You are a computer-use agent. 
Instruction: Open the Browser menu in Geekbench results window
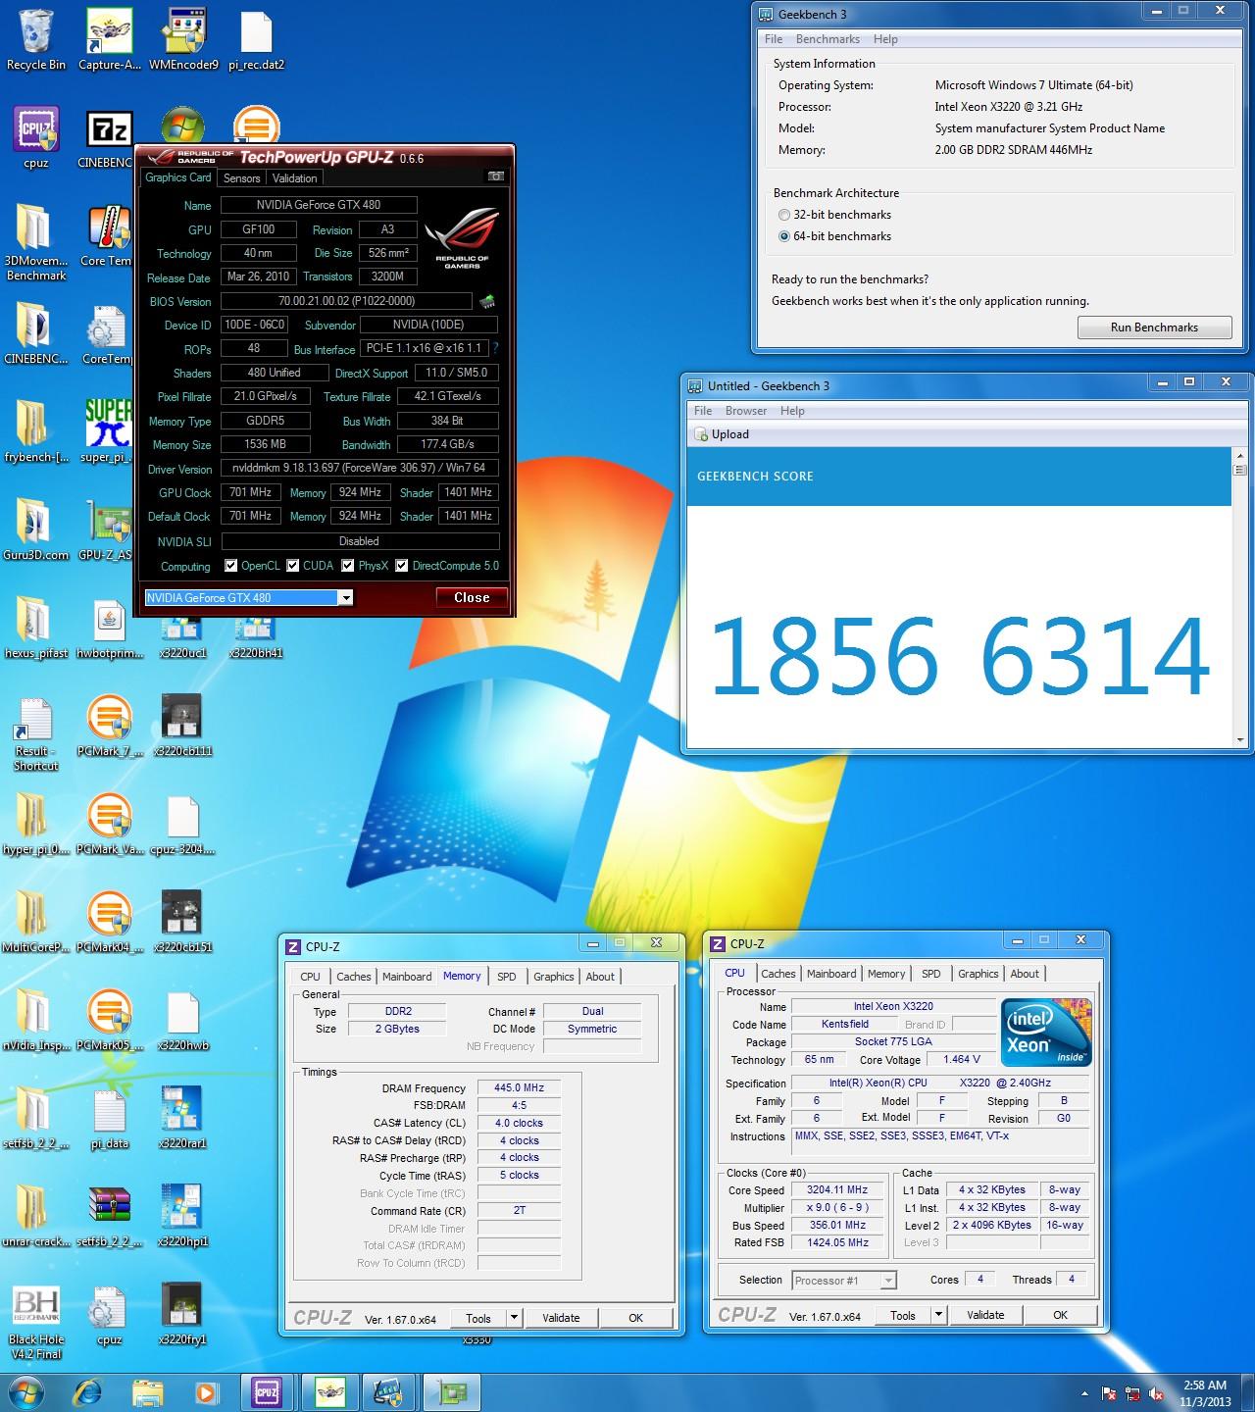746,411
